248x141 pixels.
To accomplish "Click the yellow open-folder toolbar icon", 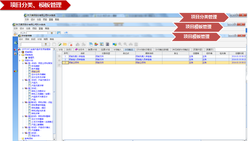I will [65, 44].
